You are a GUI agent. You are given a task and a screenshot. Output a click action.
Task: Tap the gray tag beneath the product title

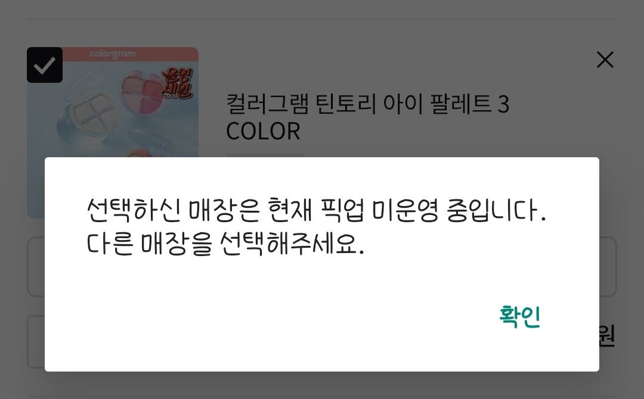click(x=265, y=155)
